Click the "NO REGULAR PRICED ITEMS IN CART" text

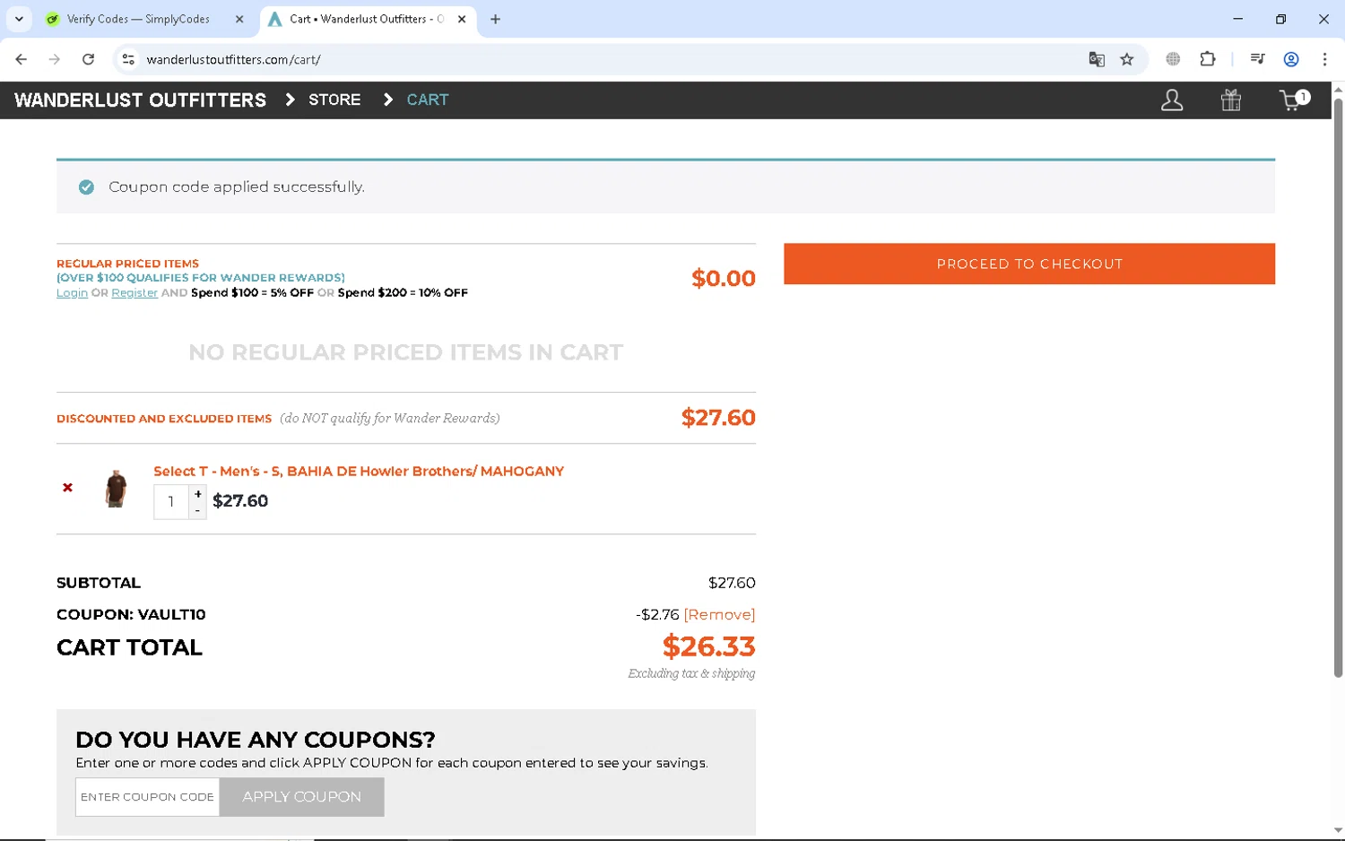(405, 352)
